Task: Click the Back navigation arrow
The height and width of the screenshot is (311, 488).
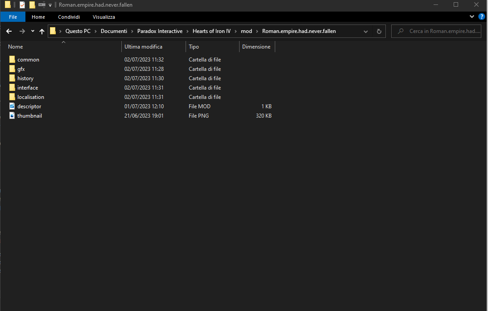Action: [9, 31]
